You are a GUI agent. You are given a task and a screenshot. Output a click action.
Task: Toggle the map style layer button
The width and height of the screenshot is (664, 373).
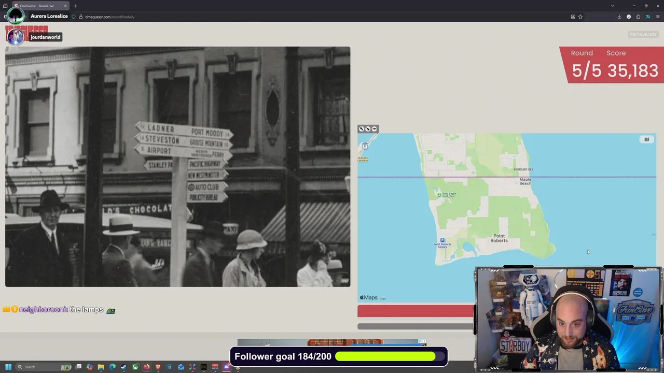pos(646,139)
